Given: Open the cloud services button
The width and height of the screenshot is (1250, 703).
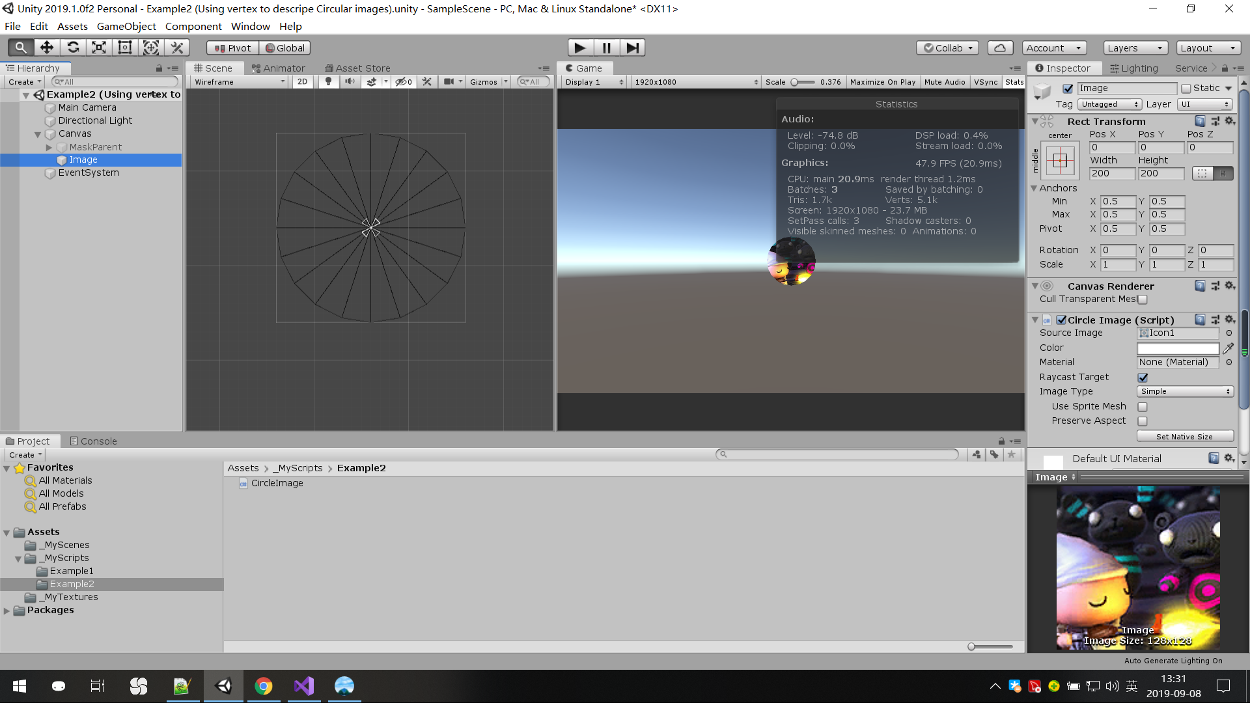Looking at the screenshot, I should pyautogui.click(x=1000, y=48).
